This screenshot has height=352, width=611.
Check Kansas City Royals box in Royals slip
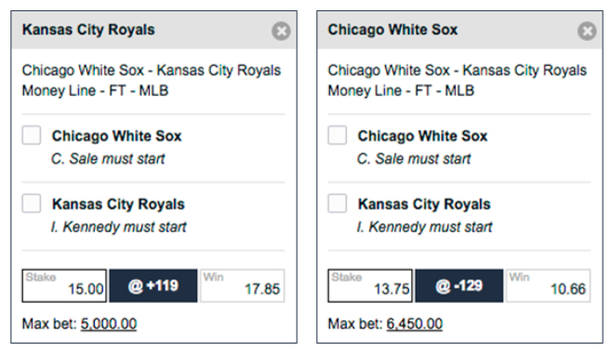click(x=32, y=203)
